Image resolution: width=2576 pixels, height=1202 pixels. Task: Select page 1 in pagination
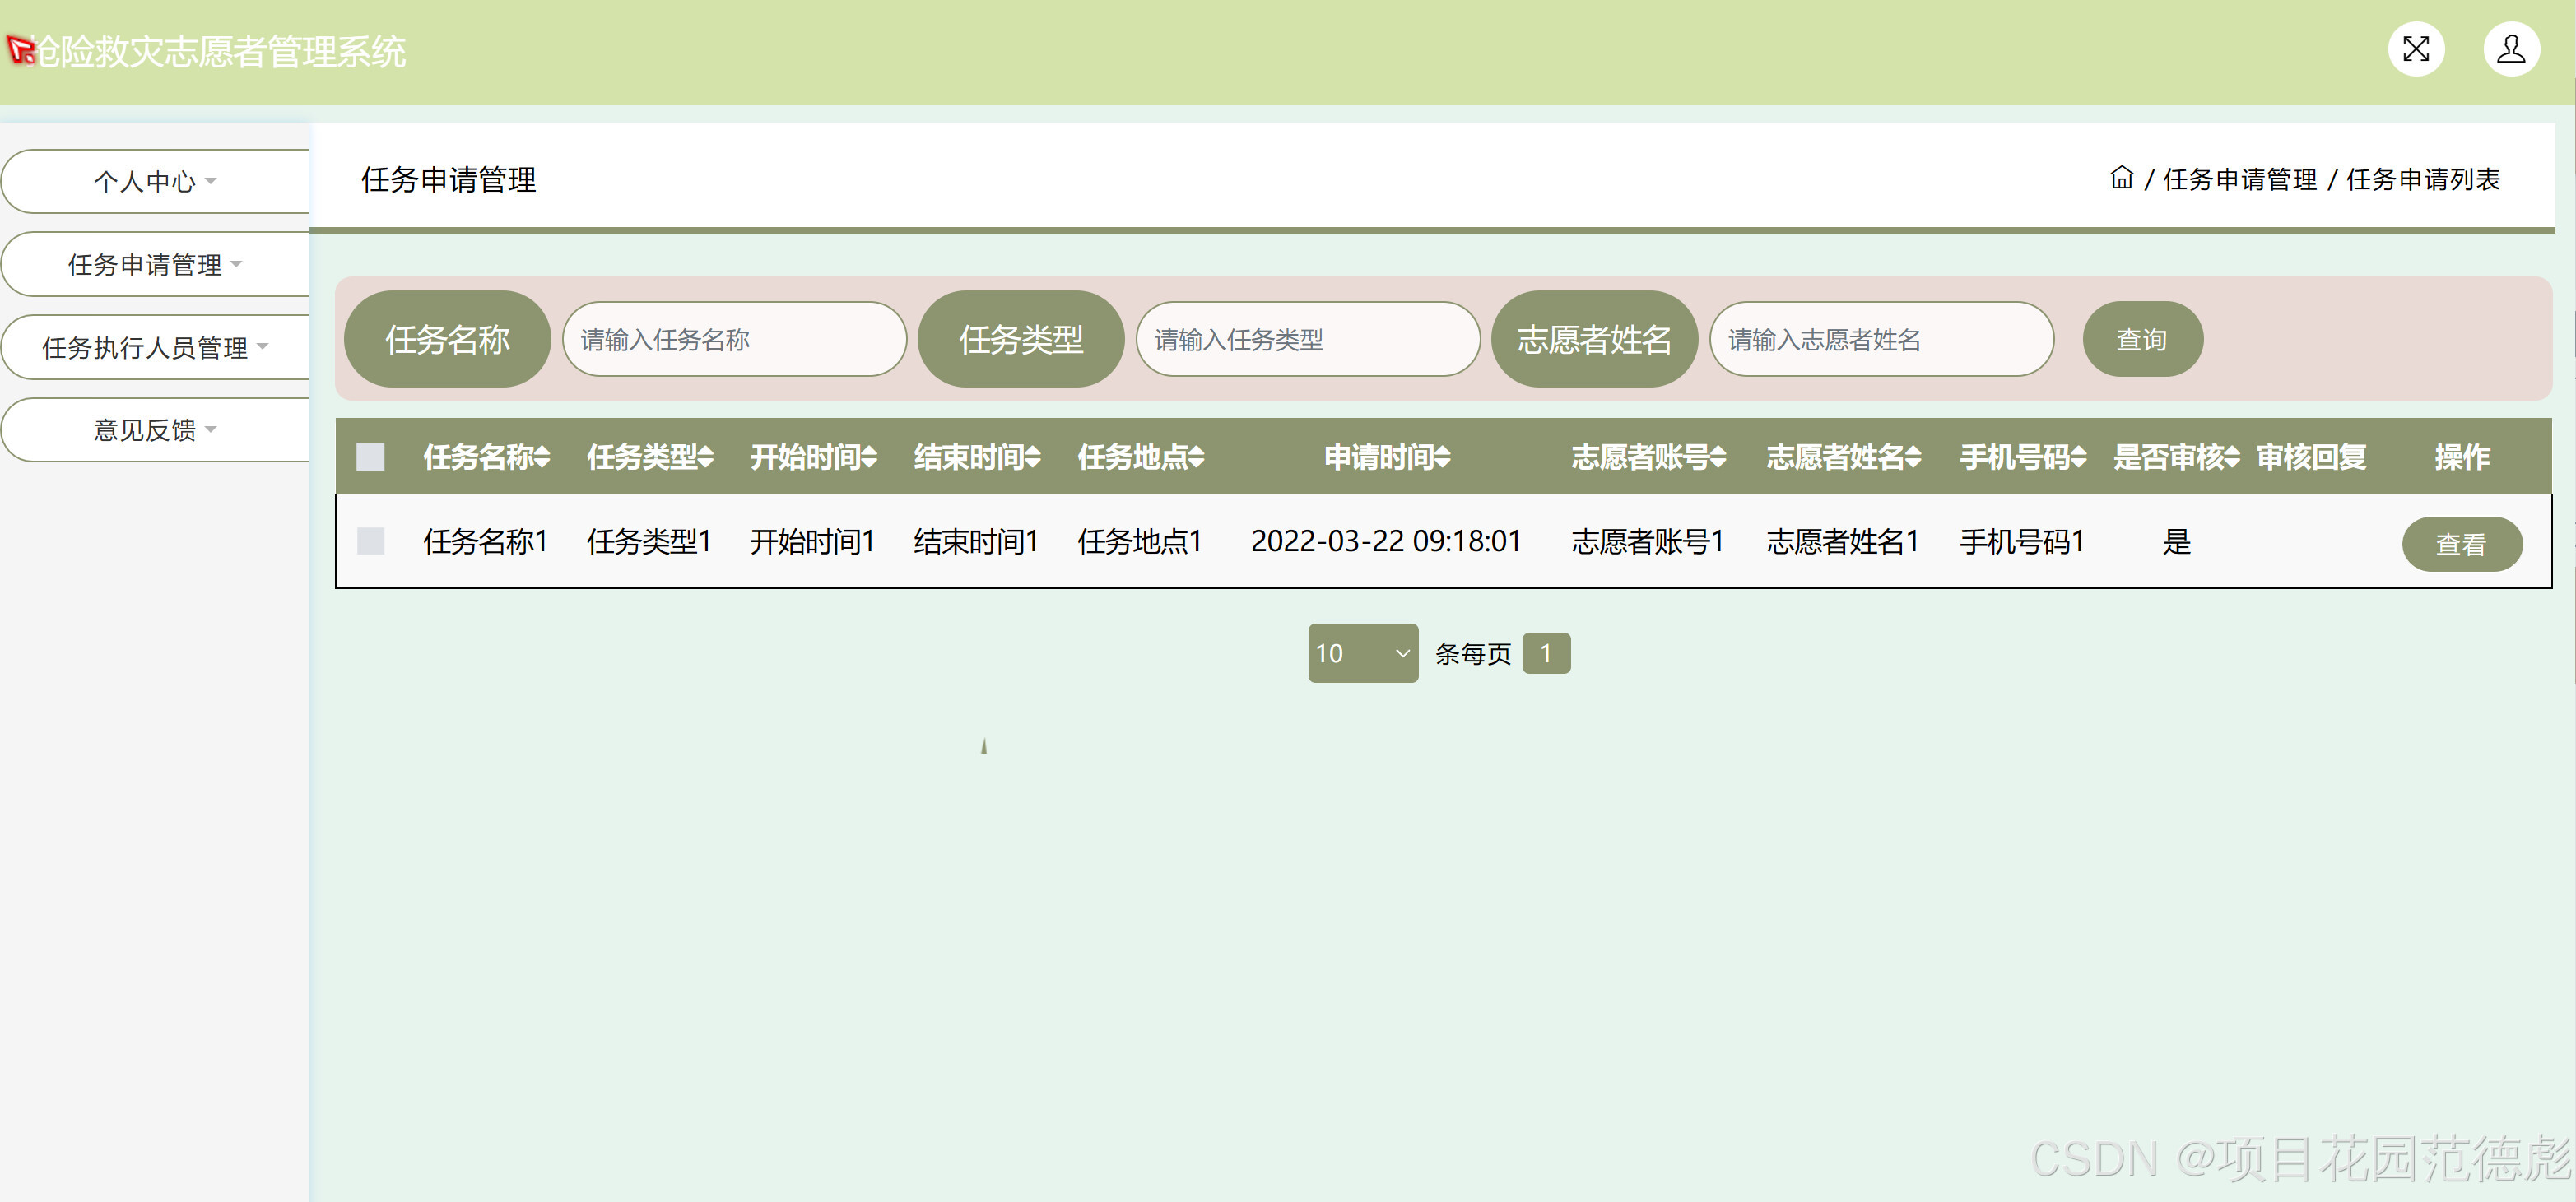(x=1545, y=653)
